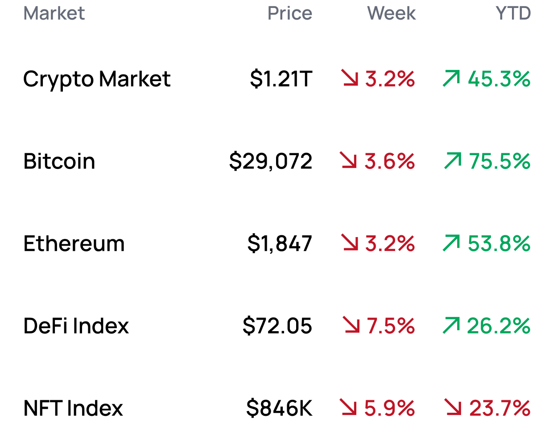The width and height of the screenshot is (553, 427).
Task: Click the green up arrow for Crypto Market YTD
Action: 451,78
